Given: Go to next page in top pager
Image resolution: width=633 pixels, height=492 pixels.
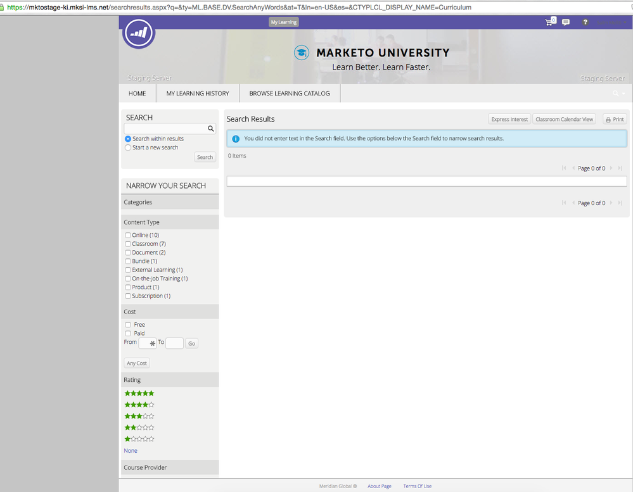Looking at the screenshot, I should tap(611, 168).
